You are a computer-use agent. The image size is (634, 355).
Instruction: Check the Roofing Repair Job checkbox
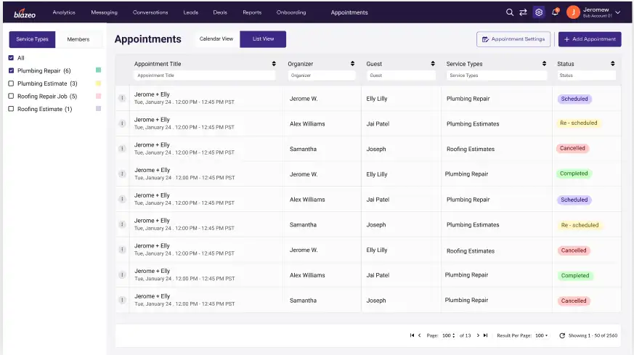[x=11, y=97]
